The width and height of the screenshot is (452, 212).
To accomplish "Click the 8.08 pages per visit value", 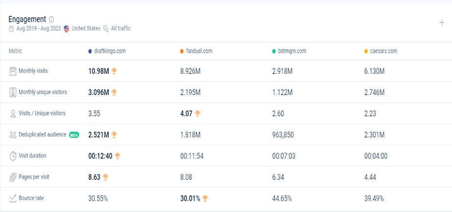I will point(186,177).
